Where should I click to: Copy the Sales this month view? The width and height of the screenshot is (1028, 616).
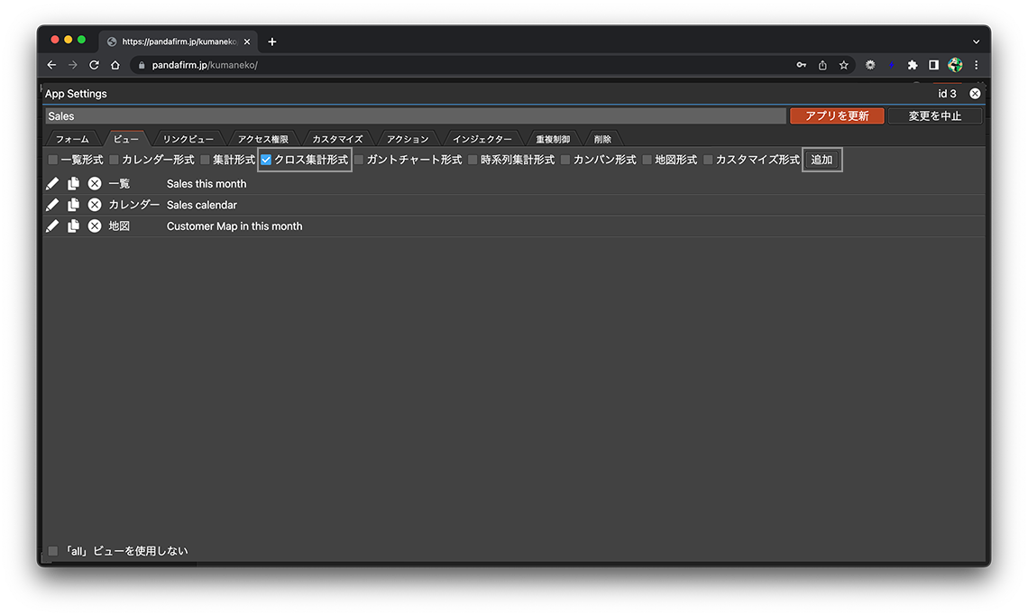[74, 184]
